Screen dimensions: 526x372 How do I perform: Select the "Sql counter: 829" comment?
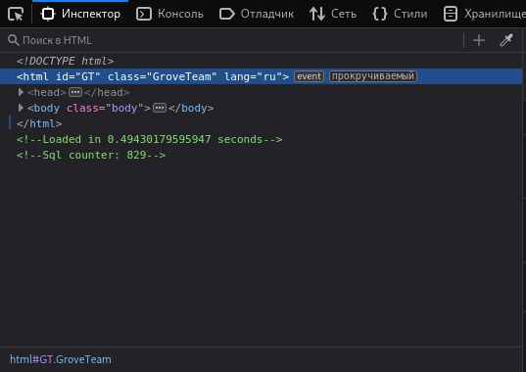pos(91,156)
